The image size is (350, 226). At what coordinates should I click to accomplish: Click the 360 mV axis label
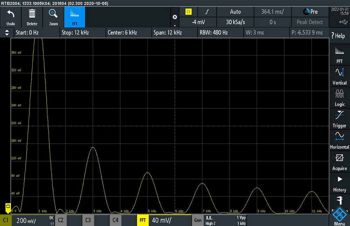16,53
